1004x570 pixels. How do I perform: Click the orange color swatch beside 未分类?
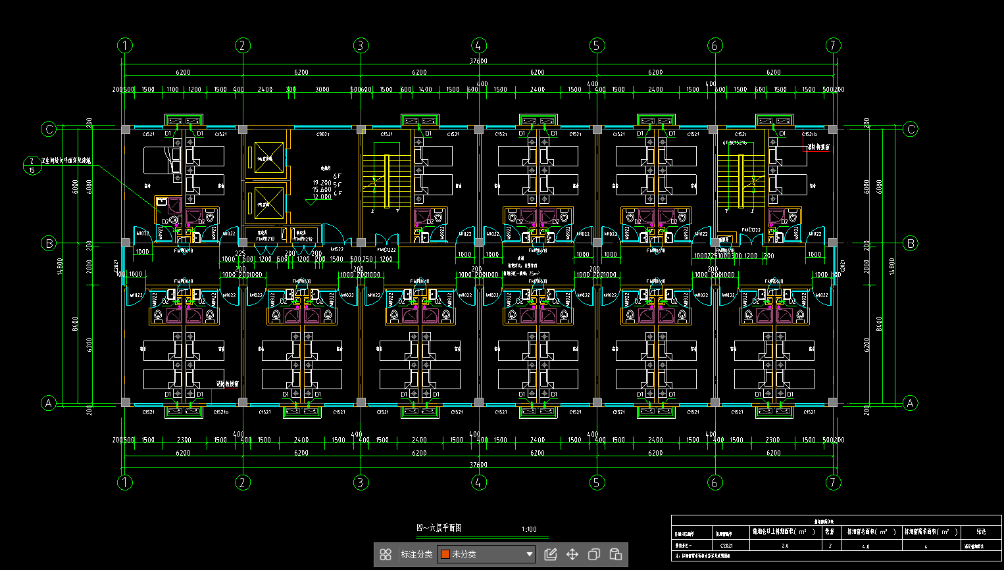pos(445,554)
